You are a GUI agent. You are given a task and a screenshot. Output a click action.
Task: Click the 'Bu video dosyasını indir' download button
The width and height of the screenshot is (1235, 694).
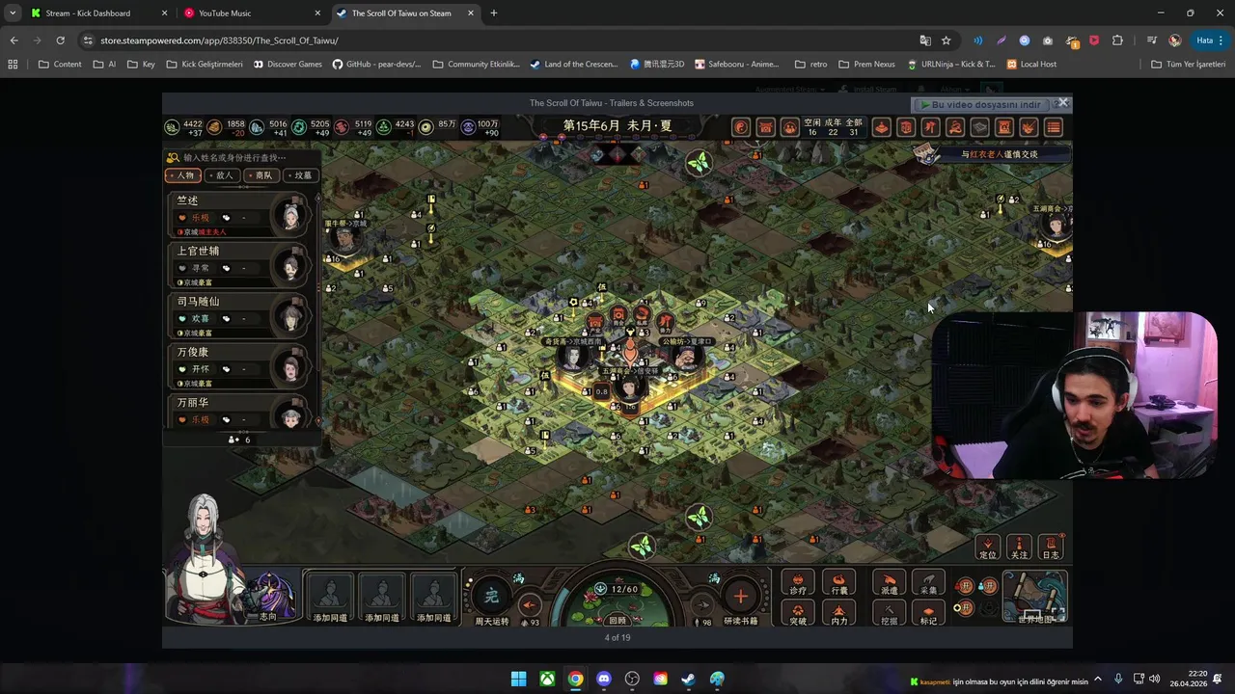pyautogui.click(x=984, y=104)
